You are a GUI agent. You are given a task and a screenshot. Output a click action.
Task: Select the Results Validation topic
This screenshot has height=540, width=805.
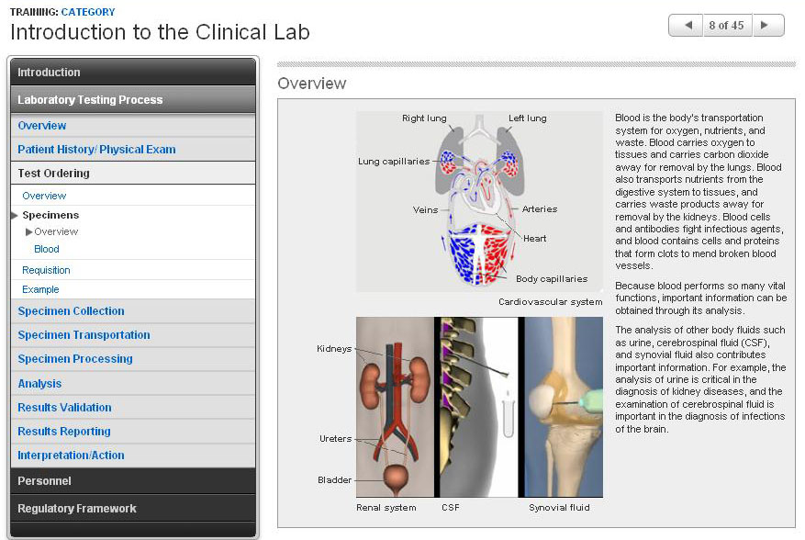[64, 408]
